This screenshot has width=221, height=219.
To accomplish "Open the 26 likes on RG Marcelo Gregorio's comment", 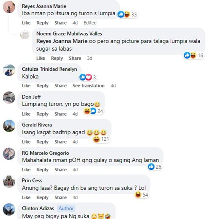I will [155, 167].
